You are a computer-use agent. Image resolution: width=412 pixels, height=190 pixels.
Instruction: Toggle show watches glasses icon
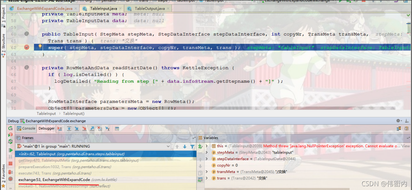[200, 180]
